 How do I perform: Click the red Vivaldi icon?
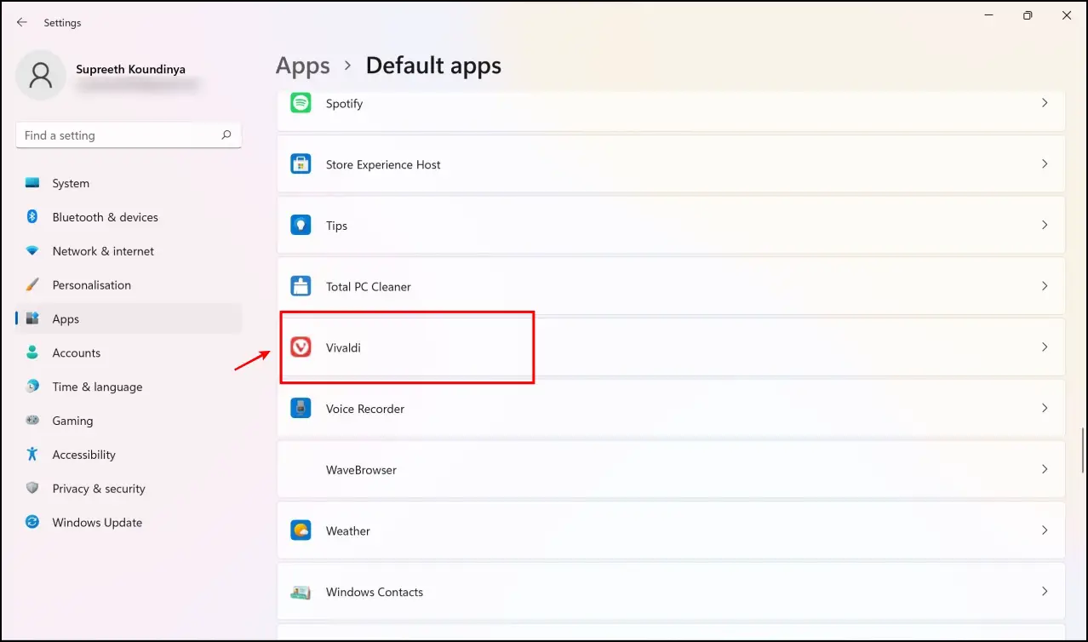pyautogui.click(x=301, y=347)
